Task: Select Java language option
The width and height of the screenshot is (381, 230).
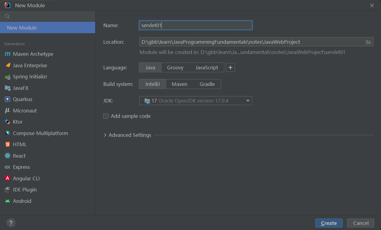Action: (x=150, y=68)
